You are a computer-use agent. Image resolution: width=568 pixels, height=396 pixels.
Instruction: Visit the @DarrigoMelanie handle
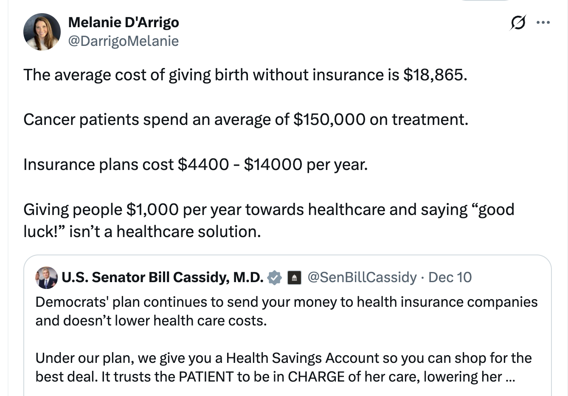point(124,41)
